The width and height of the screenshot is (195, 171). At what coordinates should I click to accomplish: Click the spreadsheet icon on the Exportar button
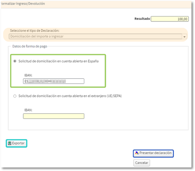tap(10, 143)
